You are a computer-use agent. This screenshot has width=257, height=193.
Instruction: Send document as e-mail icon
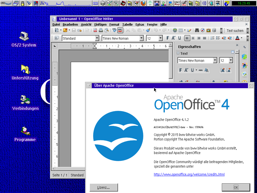(x=80, y=30)
